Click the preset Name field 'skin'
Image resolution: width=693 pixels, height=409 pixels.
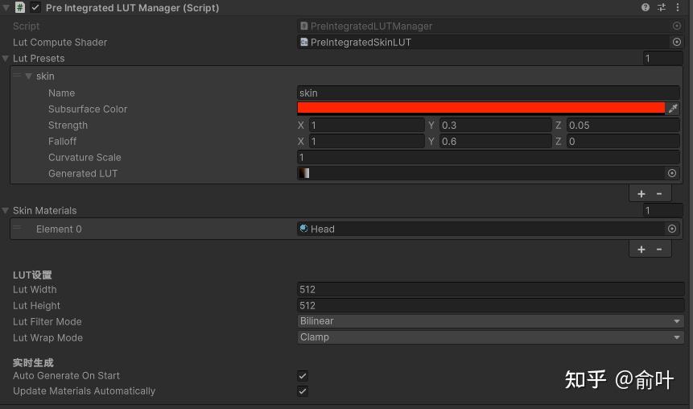(x=489, y=93)
